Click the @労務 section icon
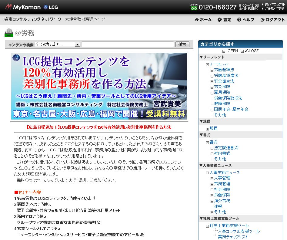287x240 pixels. click(9, 33)
